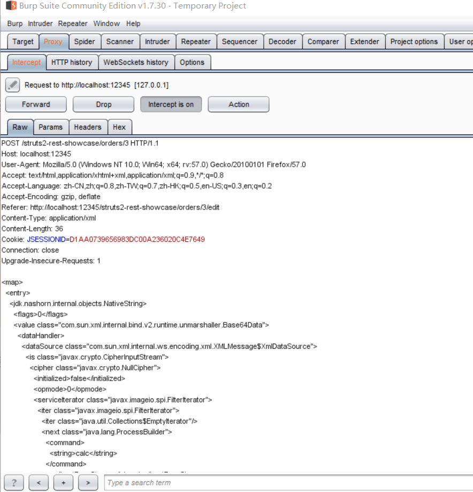Switch to the Repeater tool tab

coord(195,42)
